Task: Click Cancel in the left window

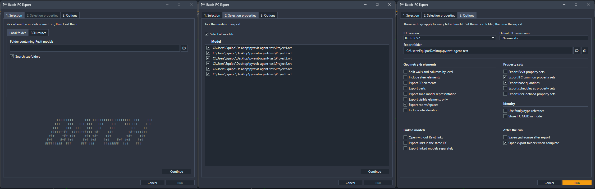Action: click(152, 183)
